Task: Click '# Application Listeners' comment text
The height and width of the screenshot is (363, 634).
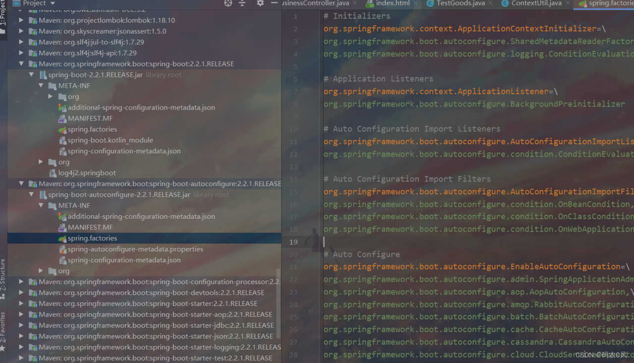Action: click(x=378, y=79)
